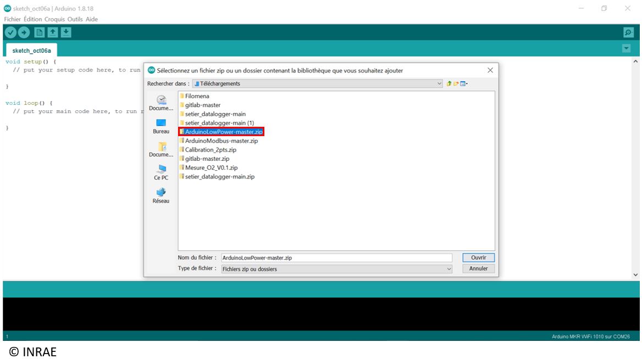Viewport: 642px width, 359px height.
Task: Expand the Type de fichier dropdown
Action: [x=449, y=269]
